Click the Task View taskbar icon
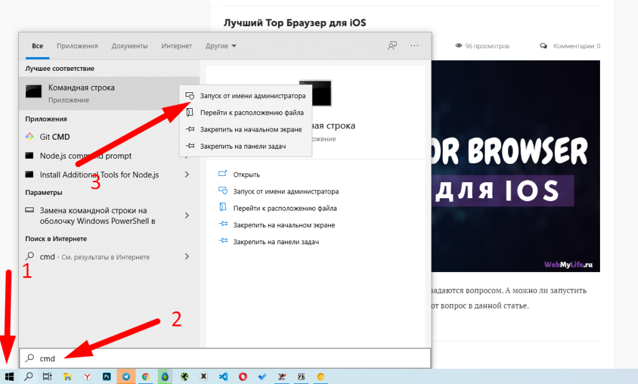This screenshot has width=638, height=384. [48, 376]
